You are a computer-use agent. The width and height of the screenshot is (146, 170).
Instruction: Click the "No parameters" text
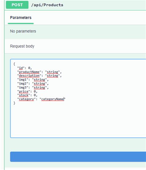pos(23,31)
